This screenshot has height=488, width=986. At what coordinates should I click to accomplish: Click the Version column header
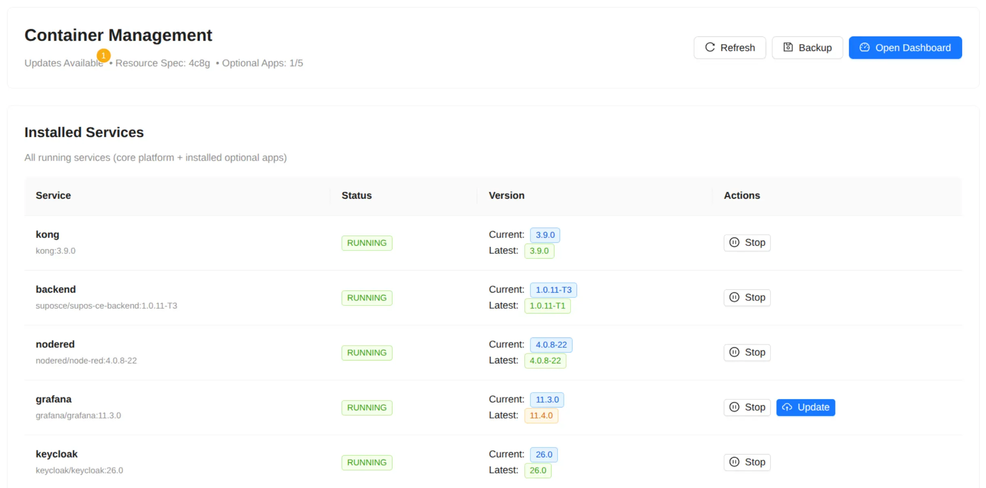coord(506,195)
